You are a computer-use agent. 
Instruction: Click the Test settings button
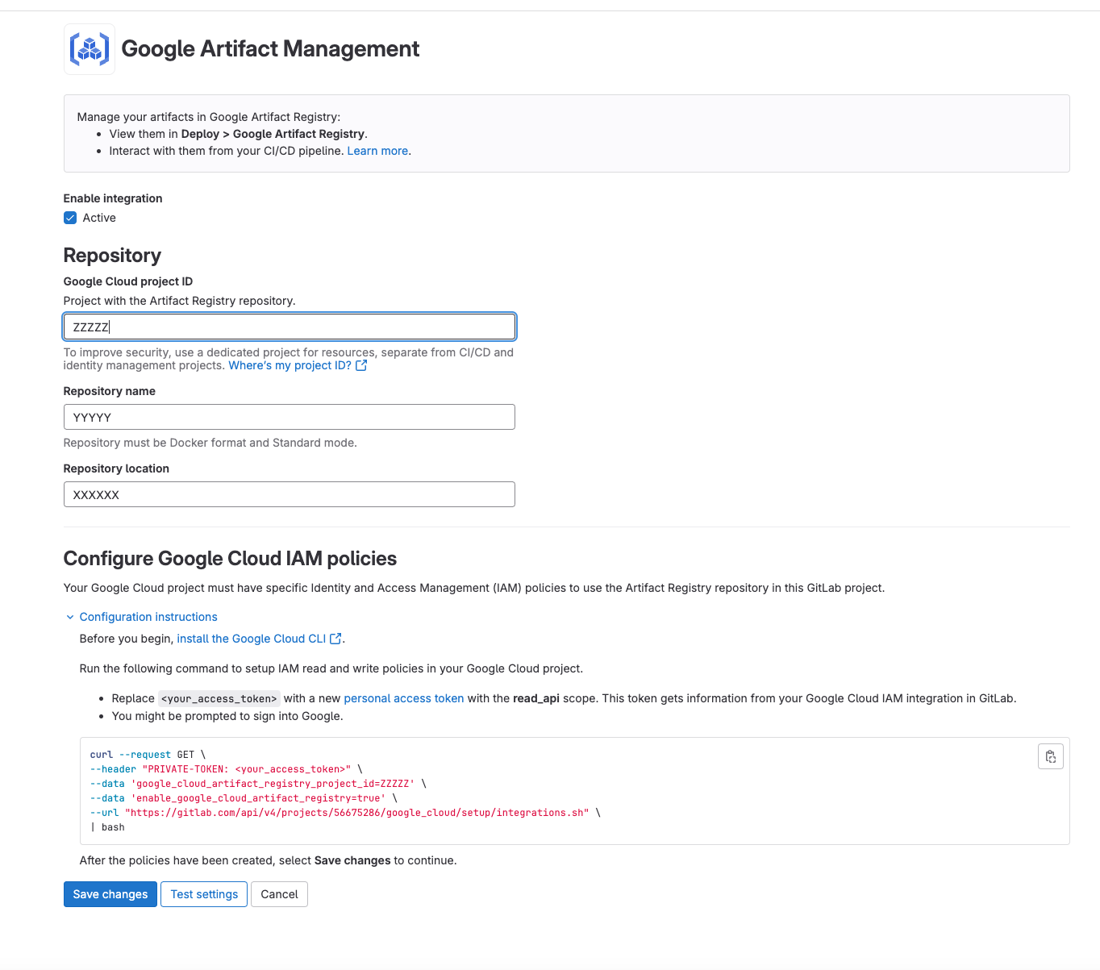coord(204,894)
